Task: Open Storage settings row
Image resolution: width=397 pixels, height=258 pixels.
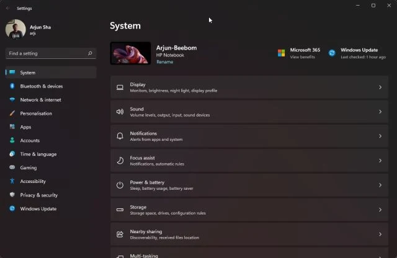Action: pos(249,210)
